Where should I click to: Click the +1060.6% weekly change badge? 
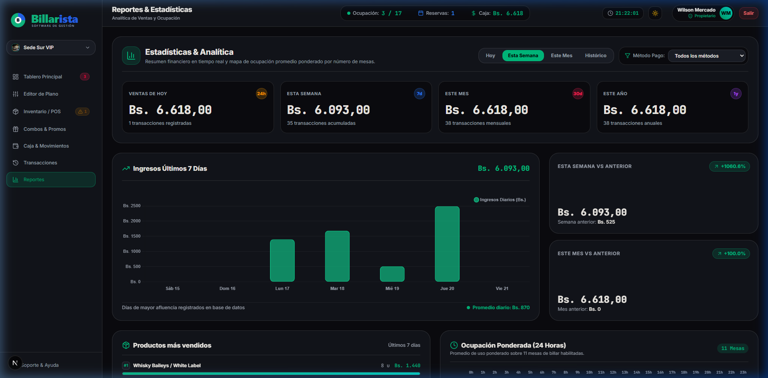click(x=730, y=166)
